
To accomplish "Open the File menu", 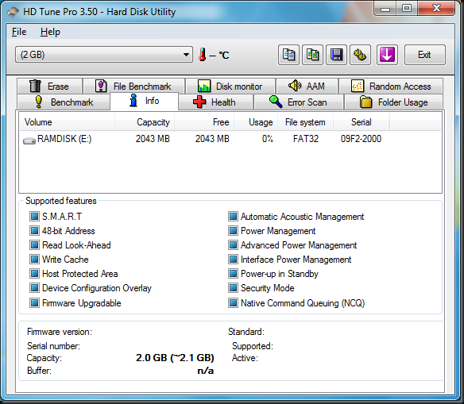I will (x=19, y=32).
